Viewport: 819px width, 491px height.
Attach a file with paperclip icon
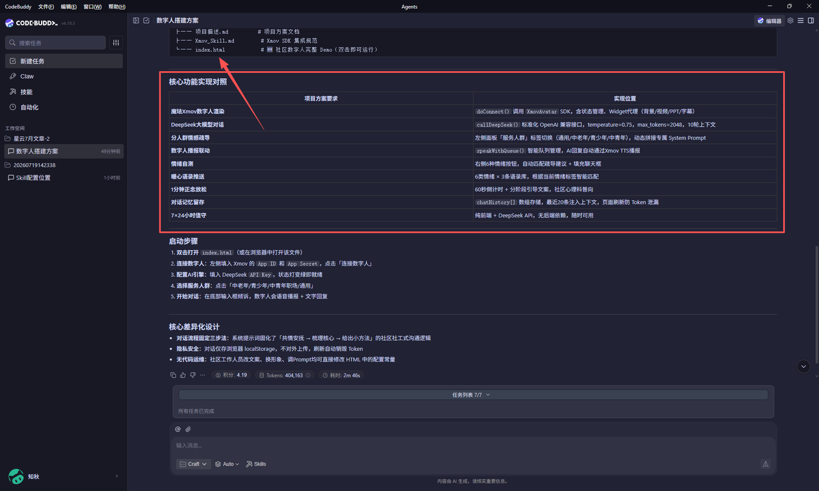(x=188, y=429)
